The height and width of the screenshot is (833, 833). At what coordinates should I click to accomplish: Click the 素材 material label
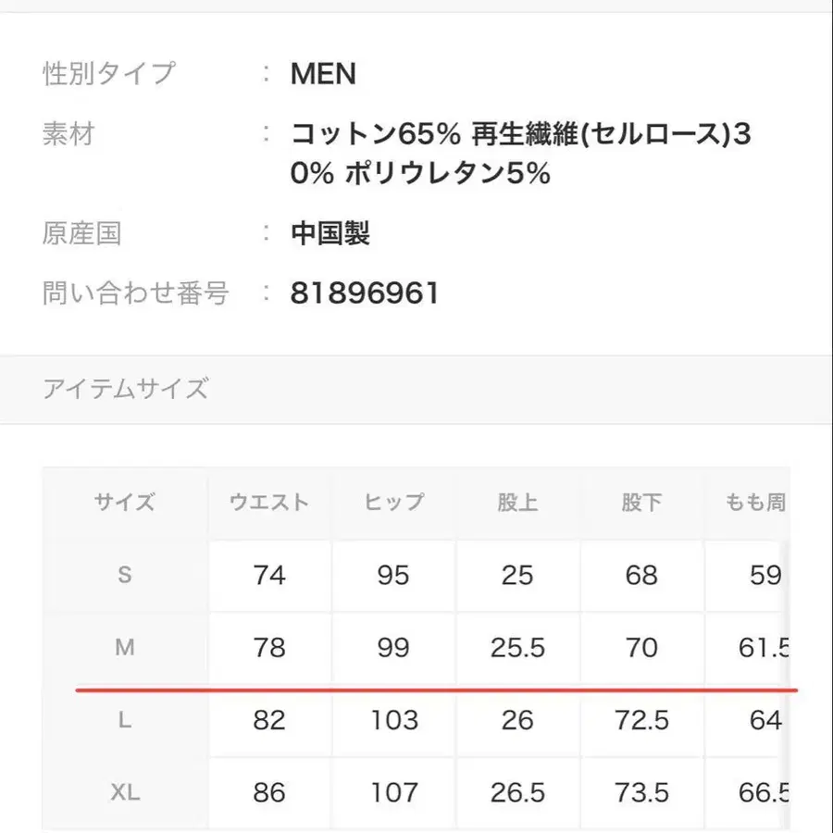68,135
